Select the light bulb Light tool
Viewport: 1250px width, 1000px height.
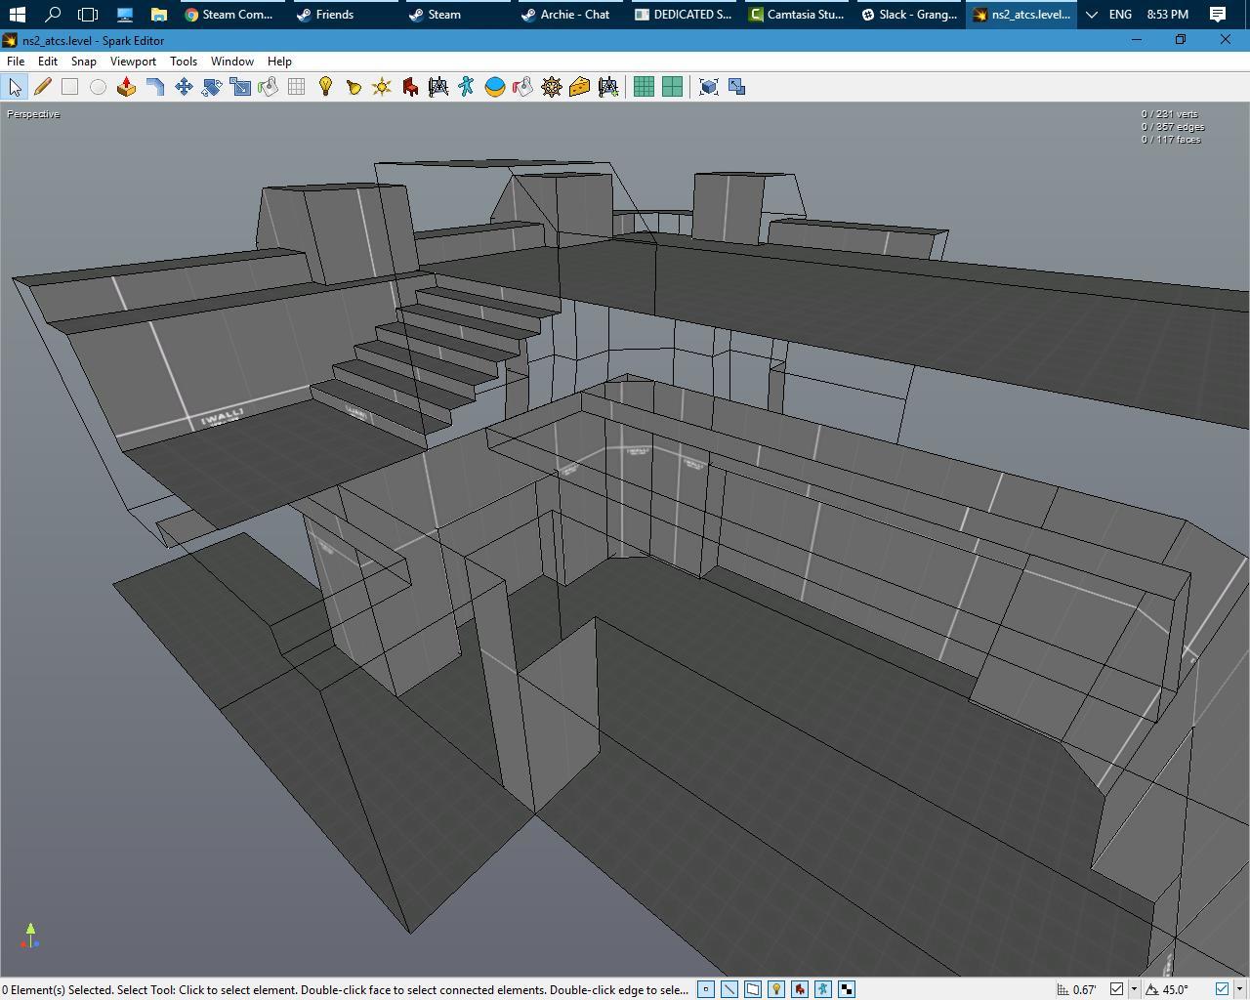tap(325, 87)
